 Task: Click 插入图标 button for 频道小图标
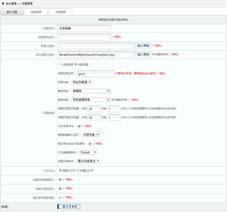[x=143, y=46]
